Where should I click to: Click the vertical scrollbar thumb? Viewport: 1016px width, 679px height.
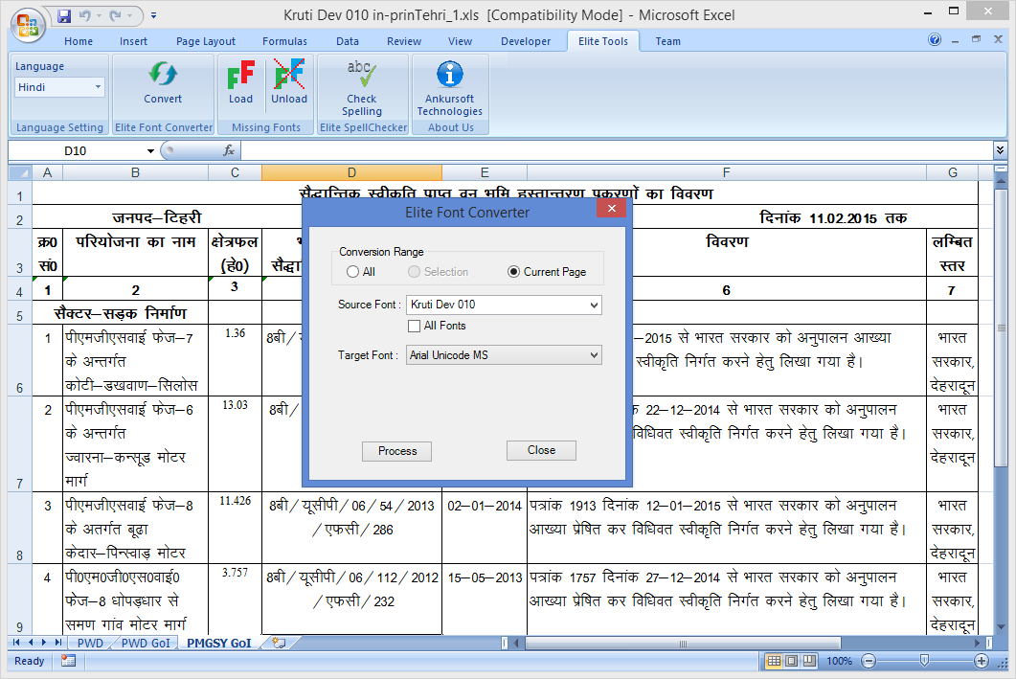pos(1001,328)
